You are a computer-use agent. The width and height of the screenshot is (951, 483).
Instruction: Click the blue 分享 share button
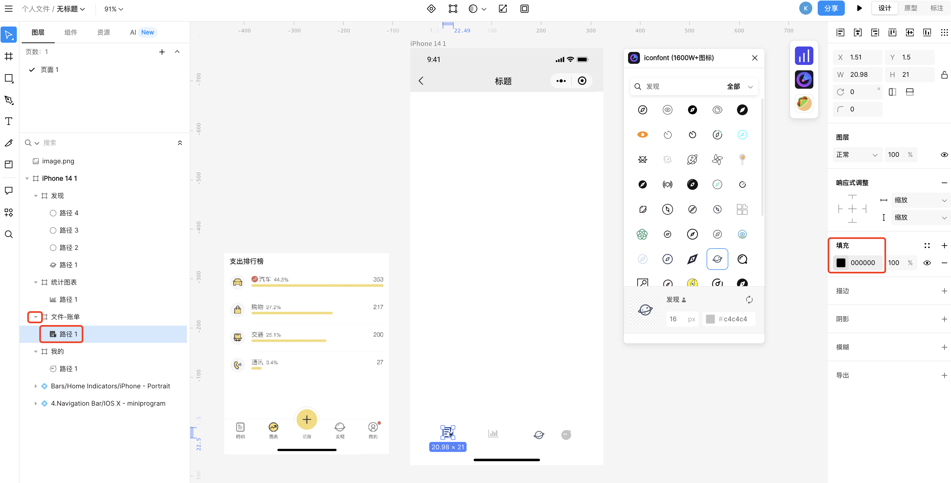(x=831, y=8)
